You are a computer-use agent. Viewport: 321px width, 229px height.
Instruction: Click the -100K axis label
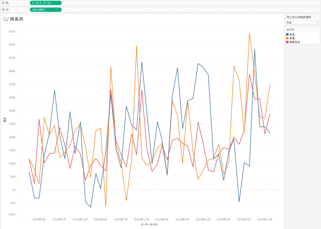(x=12, y=215)
